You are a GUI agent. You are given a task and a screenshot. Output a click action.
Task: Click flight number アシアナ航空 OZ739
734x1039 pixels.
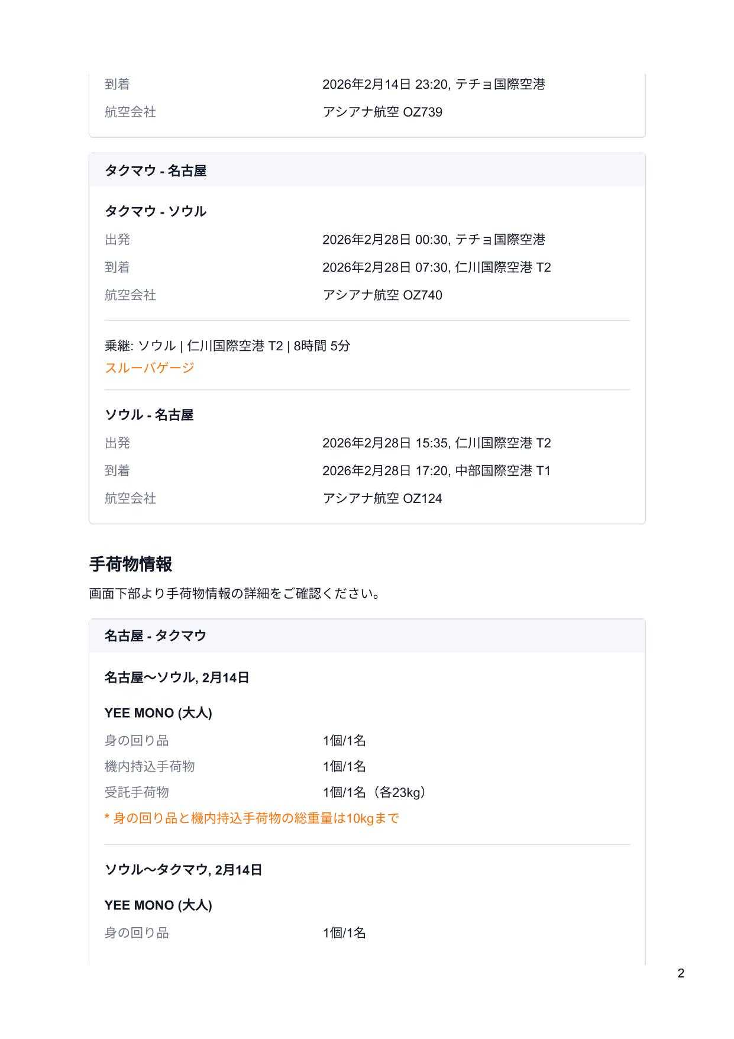(x=382, y=112)
